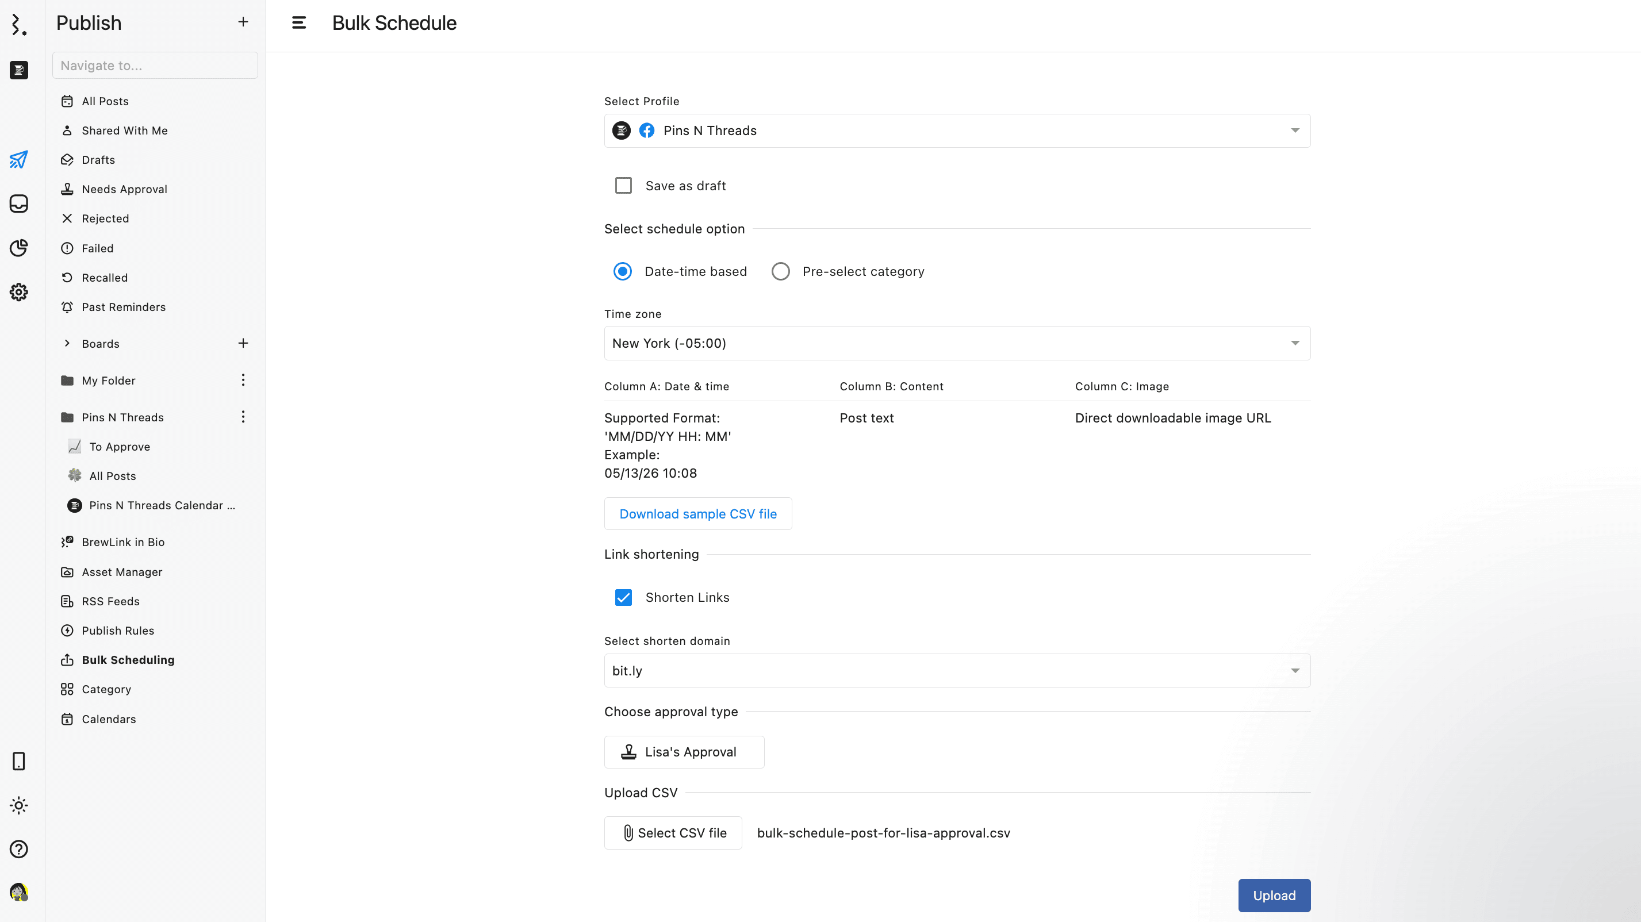Open the Time zone dropdown
Viewport: 1641px width, 922px height.
[957, 343]
